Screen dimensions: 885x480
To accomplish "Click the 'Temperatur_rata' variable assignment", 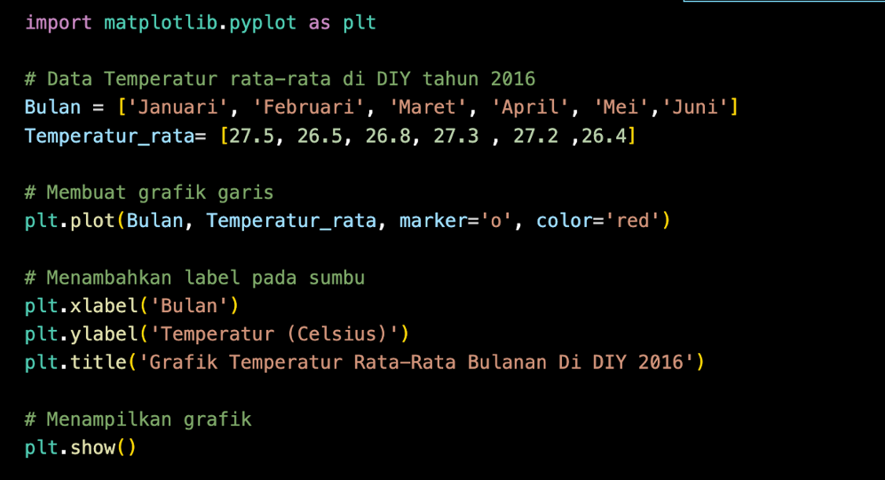I will [109, 136].
